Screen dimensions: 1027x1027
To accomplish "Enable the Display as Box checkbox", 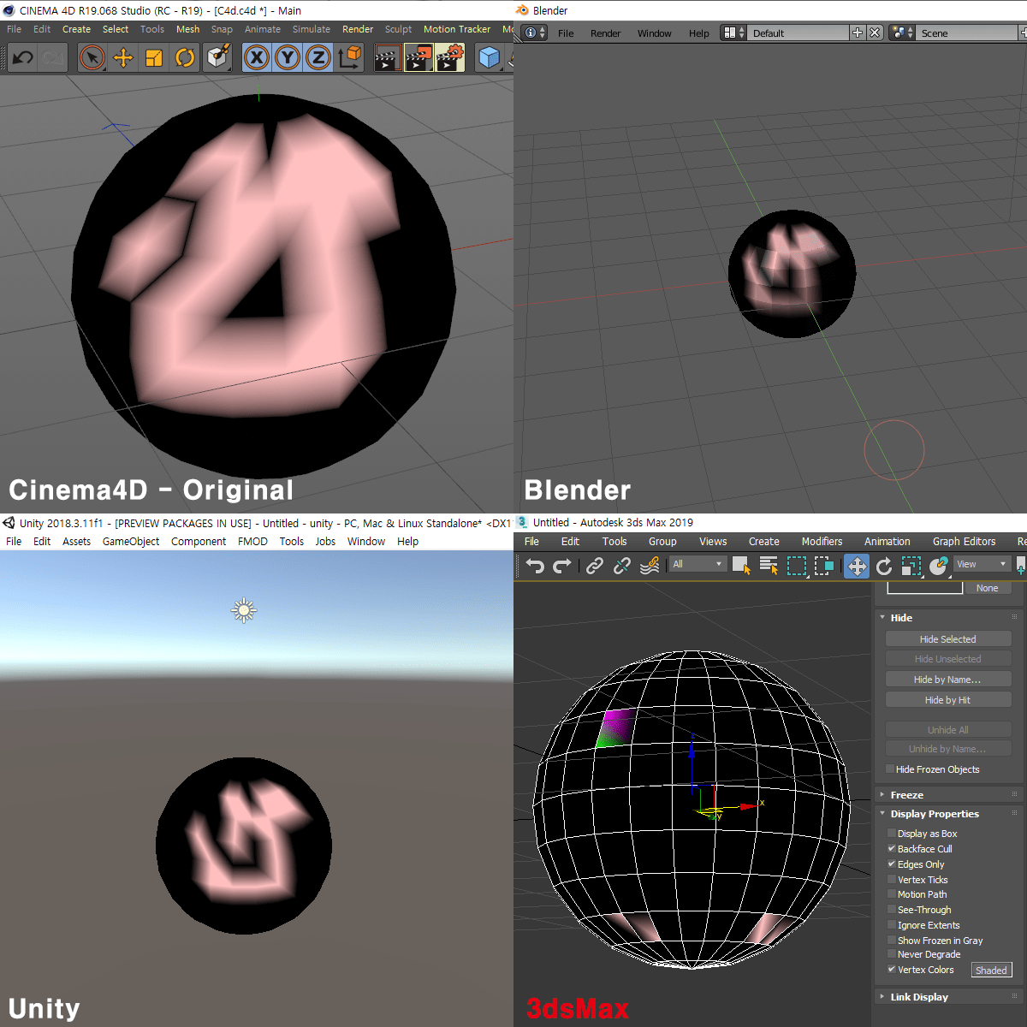I will pyautogui.click(x=892, y=833).
